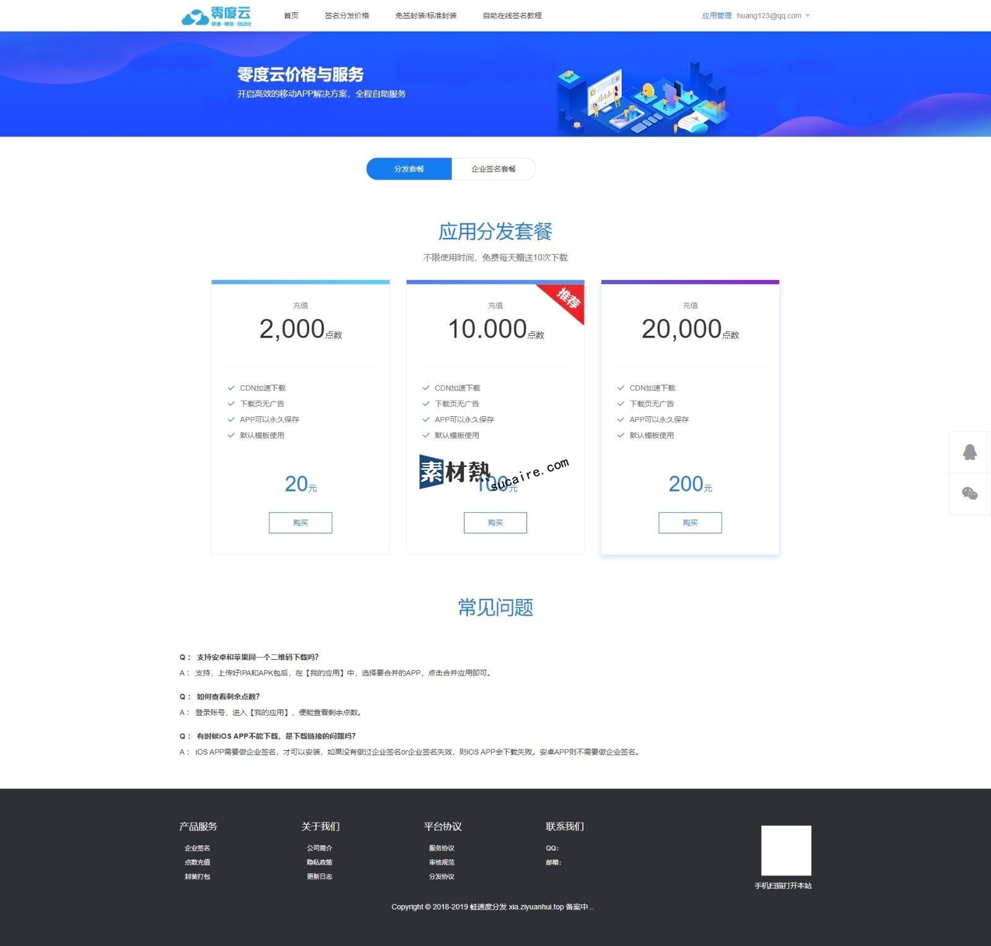Click 应用管理 link in header
This screenshot has width=991, height=946.
[716, 15]
